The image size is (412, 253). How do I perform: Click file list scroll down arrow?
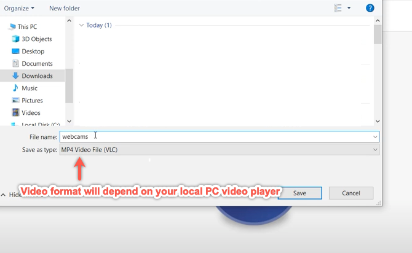(x=378, y=121)
